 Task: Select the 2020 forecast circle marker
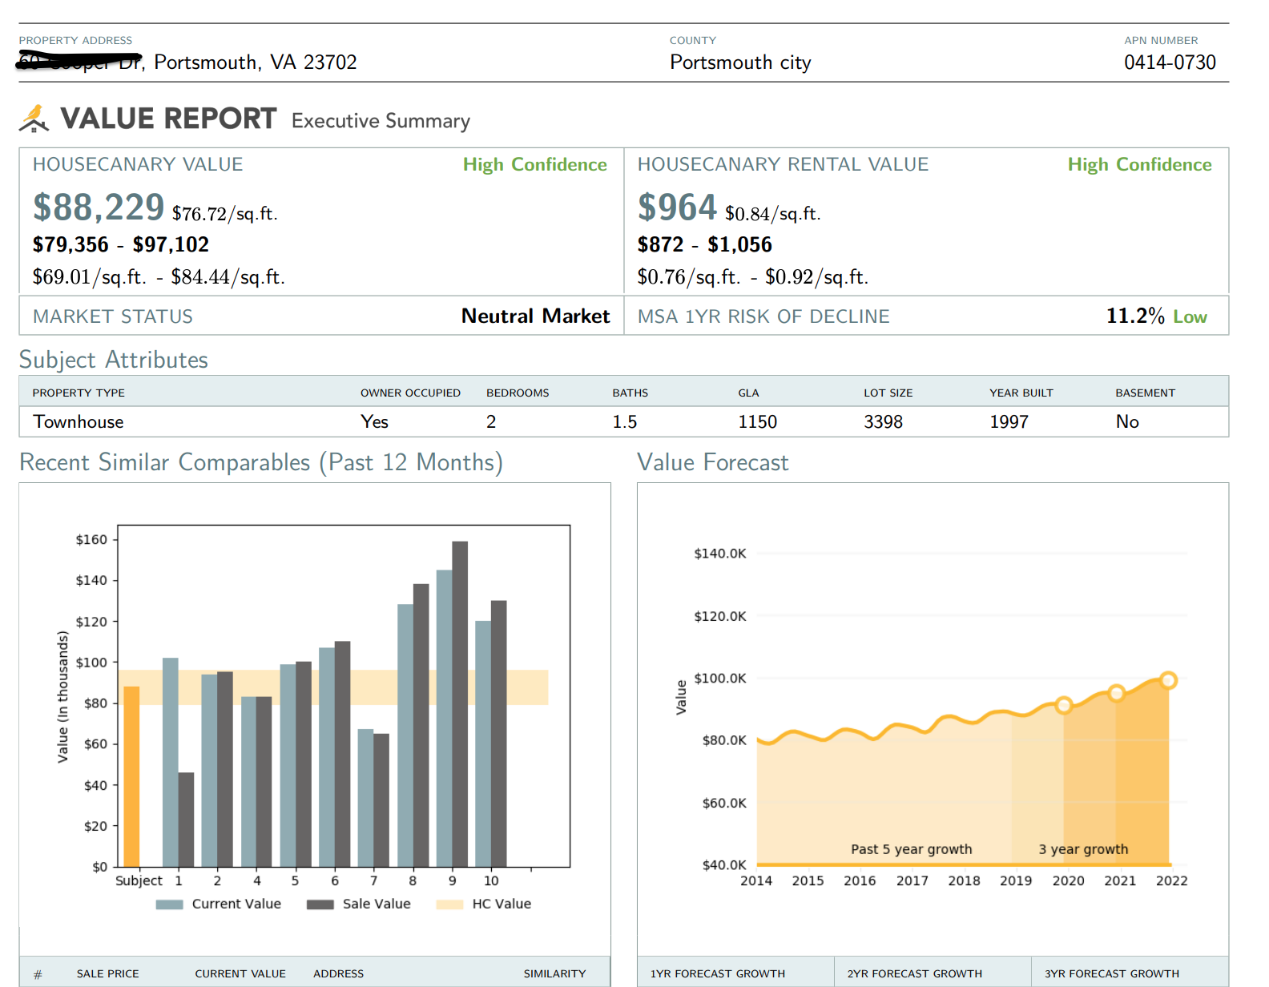coord(1063,705)
